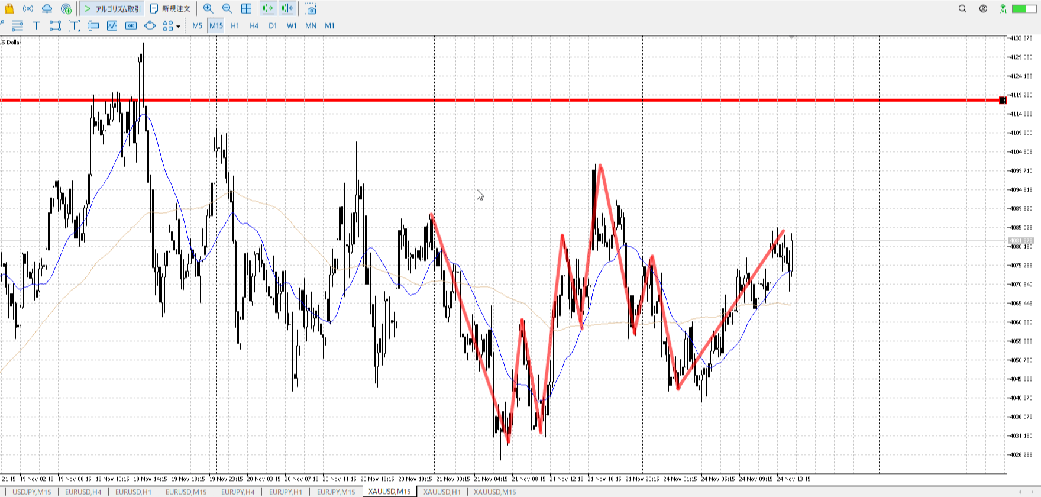This screenshot has height=497, width=1041.
Task: Take a chart screenshot with camera icon
Action: click(x=311, y=9)
